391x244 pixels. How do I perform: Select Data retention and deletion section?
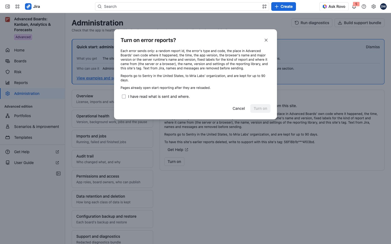coord(112,199)
